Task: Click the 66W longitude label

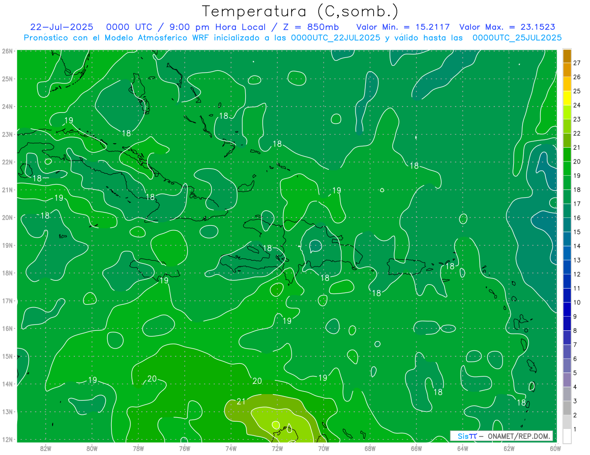Action: click(x=416, y=448)
